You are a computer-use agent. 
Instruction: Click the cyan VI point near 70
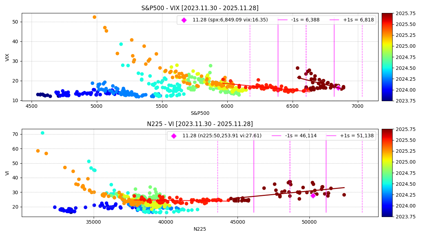[x=42, y=133]
